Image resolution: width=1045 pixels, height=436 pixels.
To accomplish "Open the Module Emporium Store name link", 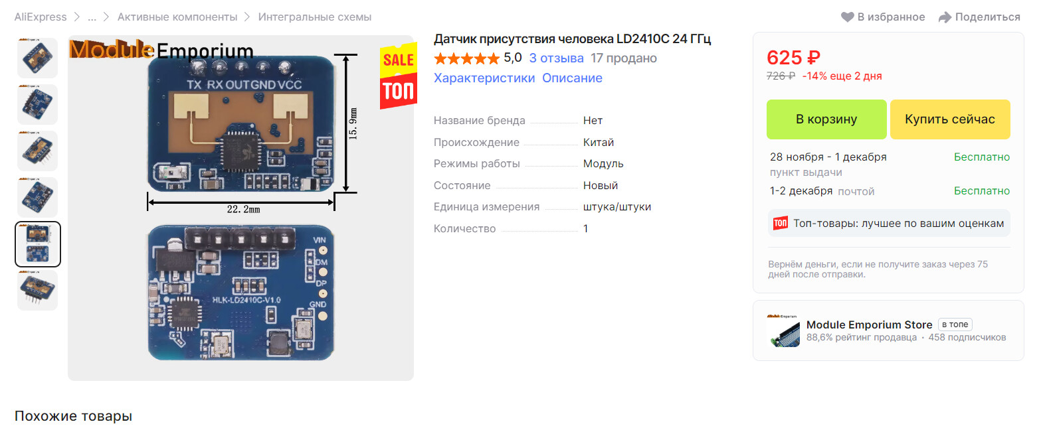I will tap(869, 325).
